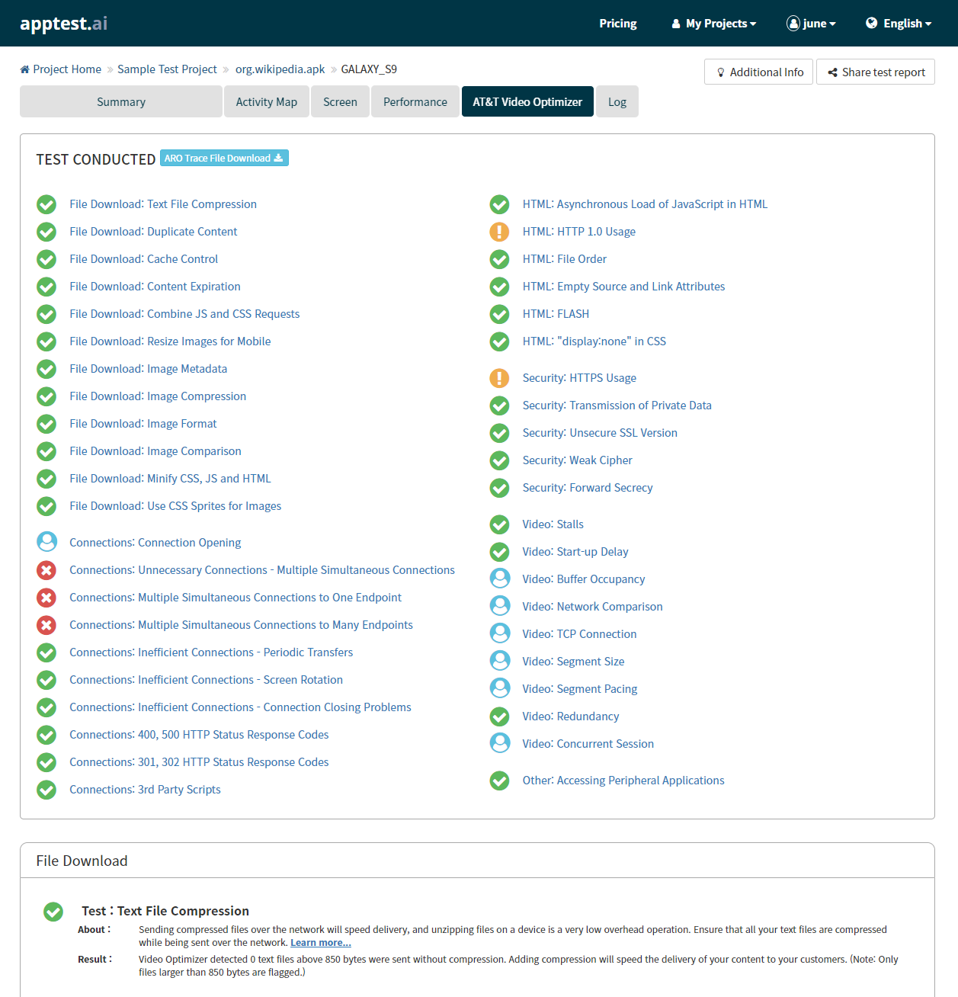This screenshot has width=958, height=997.
Task: Click the green check next to Video: Redundancy
Action: [499, 716]
